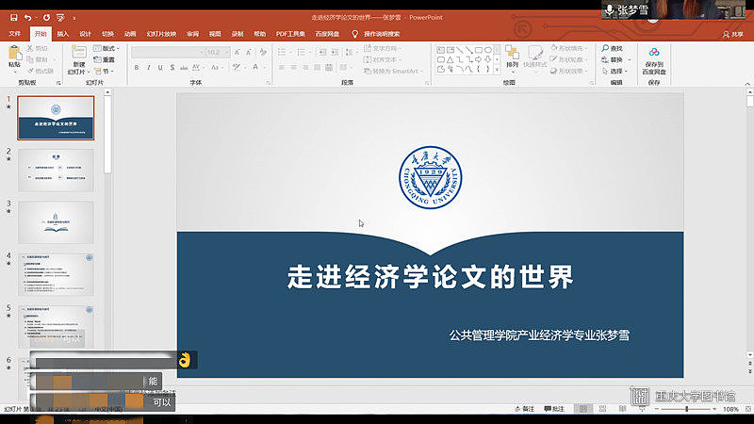Toggle Strikethrough (abc) formatting
Screen dimensions: 754x424
pos(184,68)
